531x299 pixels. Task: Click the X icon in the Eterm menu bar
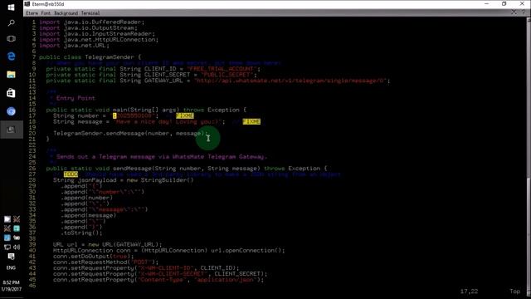click(x=514, y=12)
